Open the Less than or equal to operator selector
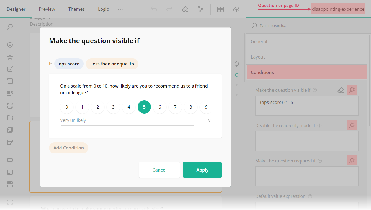 [x=112, y=64]
